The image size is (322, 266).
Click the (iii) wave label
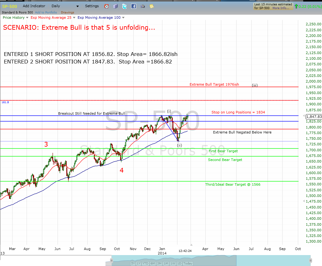click(255, 85)
